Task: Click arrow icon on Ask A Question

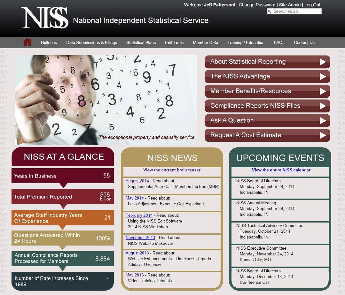Action: 323,121
